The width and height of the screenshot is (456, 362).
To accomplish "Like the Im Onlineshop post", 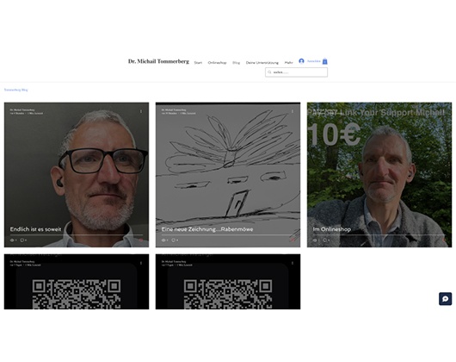I will pos(444,240).
